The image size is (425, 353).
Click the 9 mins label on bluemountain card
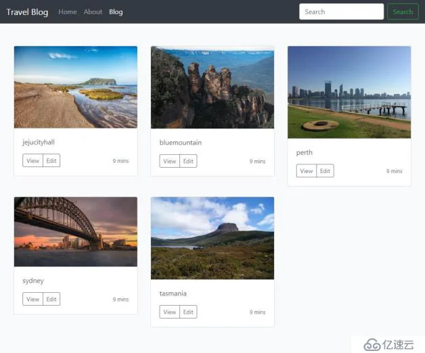pyautogui.click(x=257, y=161)
